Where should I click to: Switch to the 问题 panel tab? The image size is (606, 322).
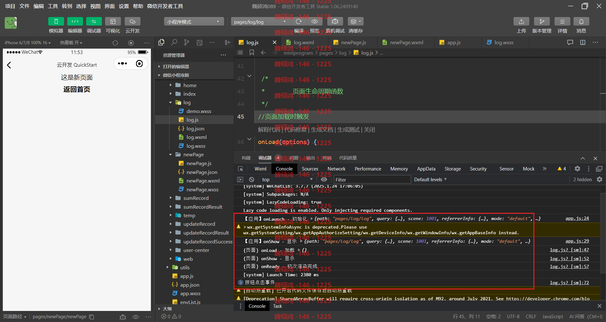294,158
